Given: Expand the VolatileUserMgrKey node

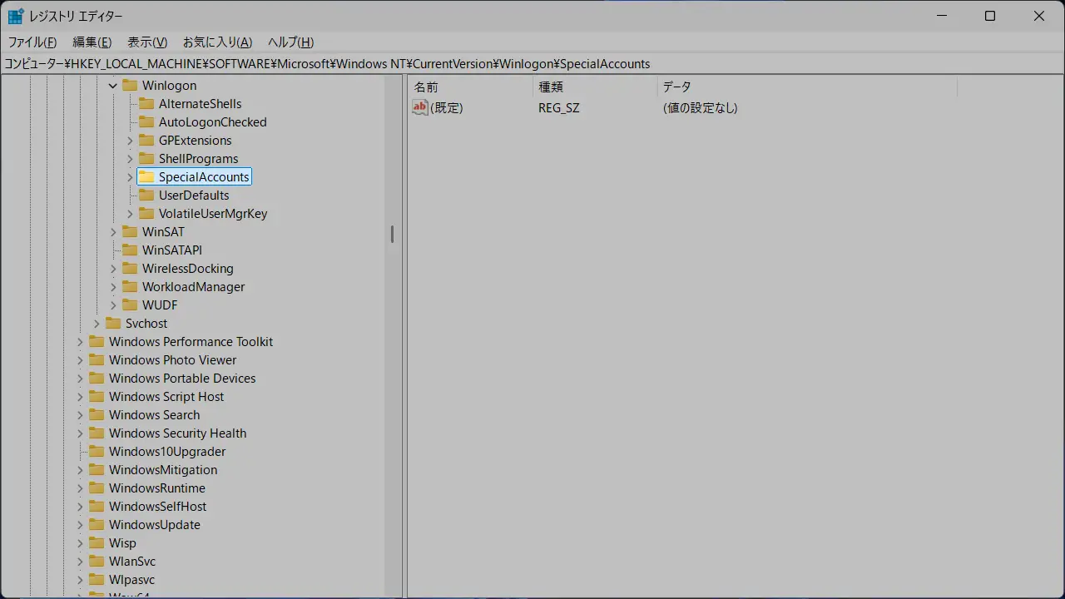Looking at the screenshot, I should [130, 214].
